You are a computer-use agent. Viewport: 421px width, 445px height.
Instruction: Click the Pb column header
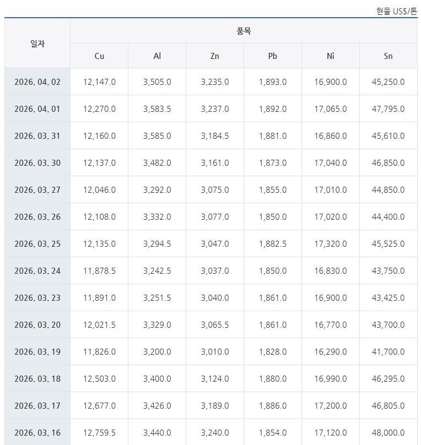click(273, 56)
